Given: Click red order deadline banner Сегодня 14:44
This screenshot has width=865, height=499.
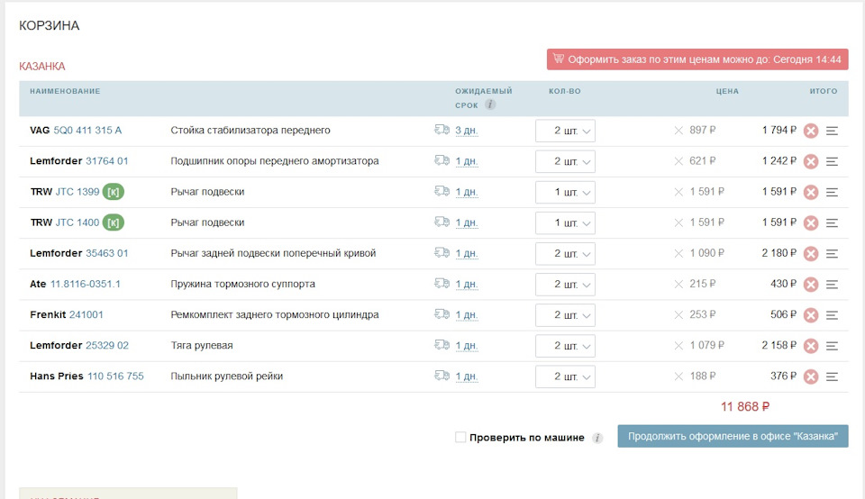Looking at the screenshot, I should (697, 59).
